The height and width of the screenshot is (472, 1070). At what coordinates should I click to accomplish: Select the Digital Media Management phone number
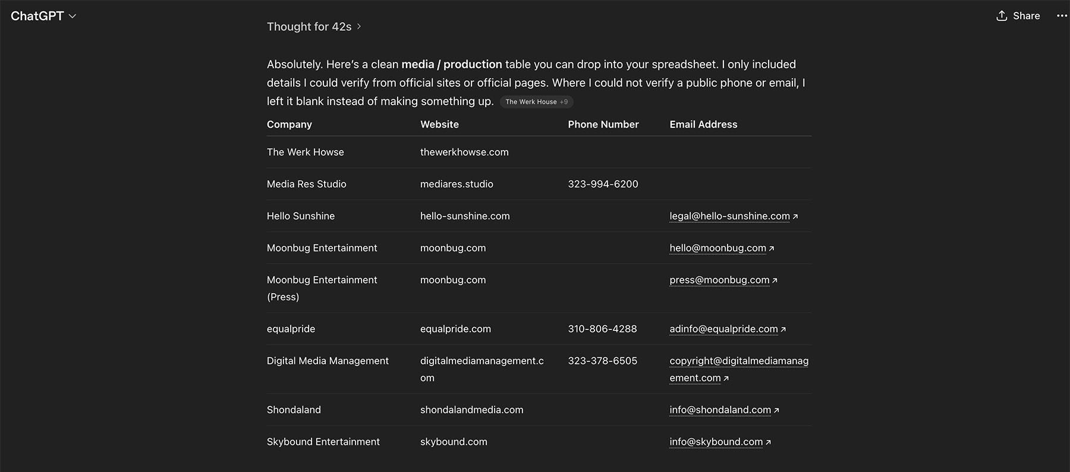[x=602, y=361]
